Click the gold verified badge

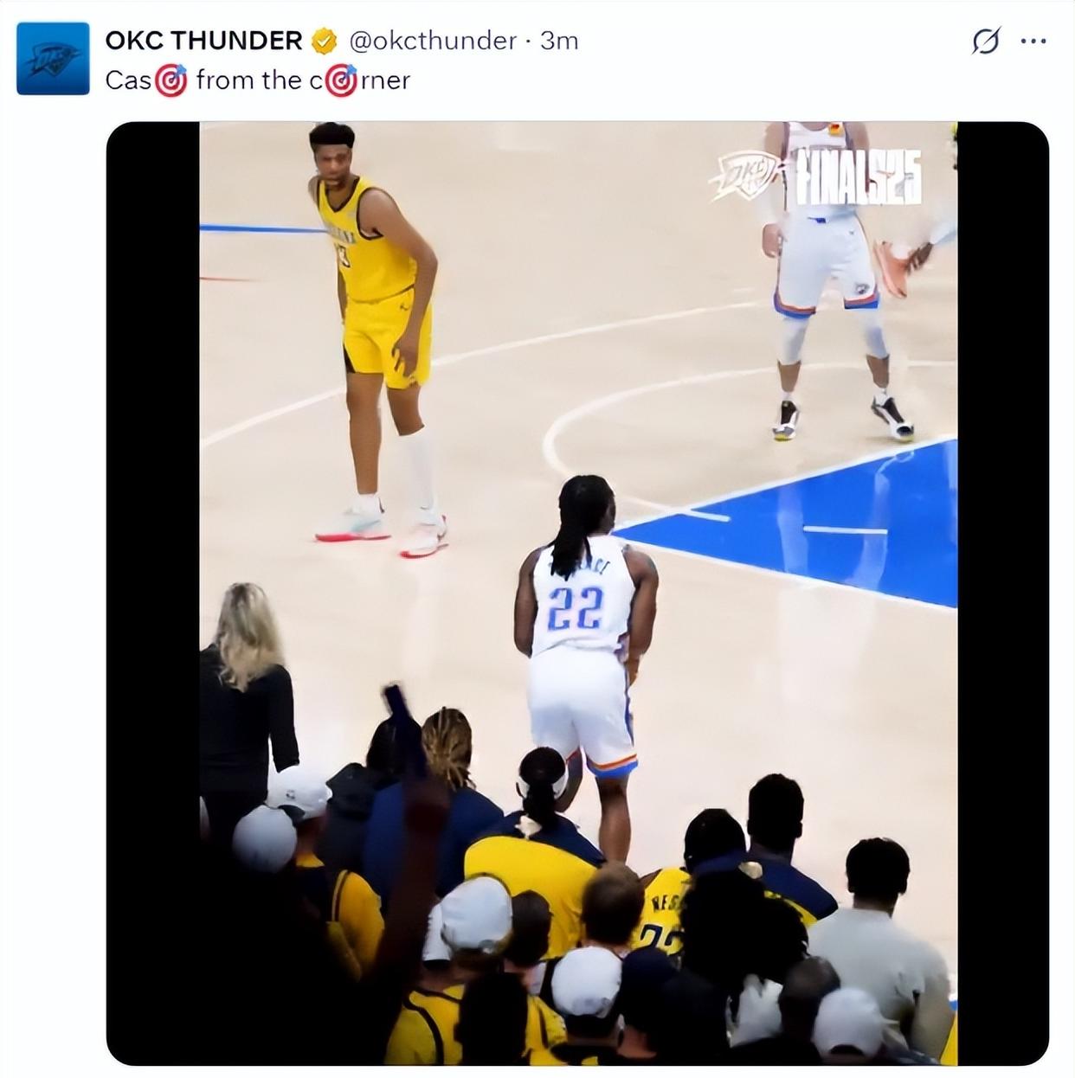[x=325, y=41]
